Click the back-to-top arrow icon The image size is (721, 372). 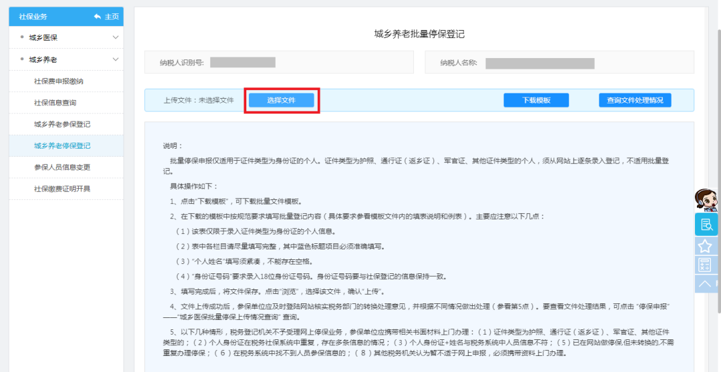coord(705,284)
